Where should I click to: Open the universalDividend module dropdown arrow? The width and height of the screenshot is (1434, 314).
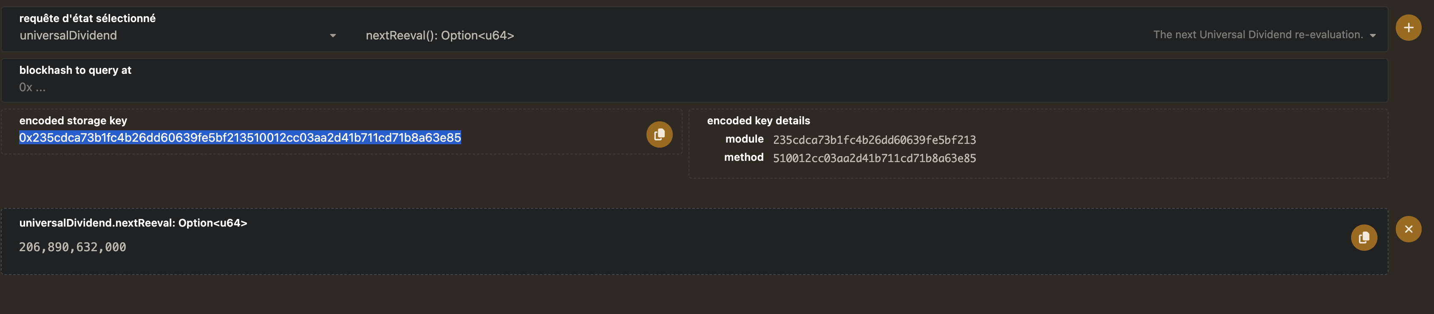pos(333,36)
